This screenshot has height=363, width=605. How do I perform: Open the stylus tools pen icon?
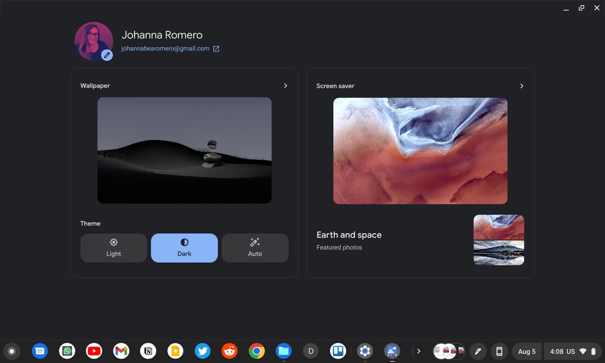pyautogui.click(x=478, y=351)
